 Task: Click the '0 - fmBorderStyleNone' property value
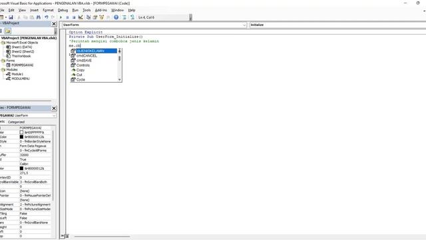tap(35, 141)
